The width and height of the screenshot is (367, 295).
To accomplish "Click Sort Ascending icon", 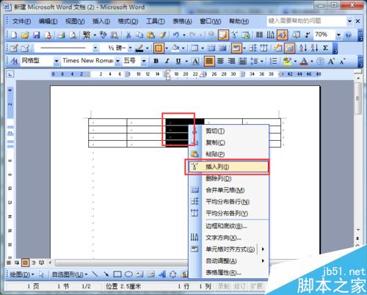I will pyautogui.click(x=303, y=48).
